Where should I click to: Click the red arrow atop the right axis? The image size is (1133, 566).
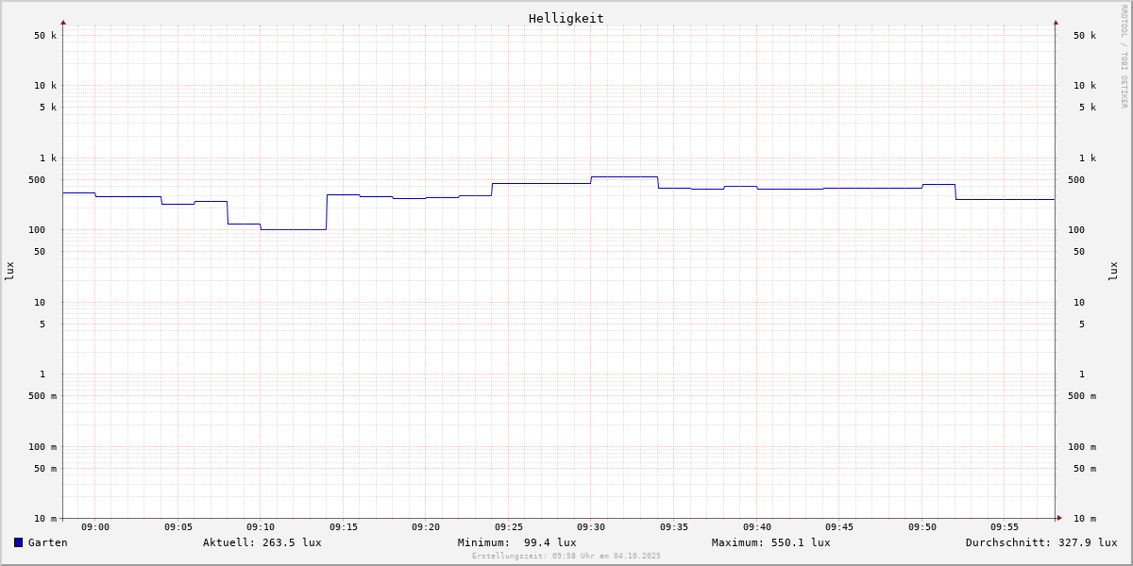(1056, 22)
